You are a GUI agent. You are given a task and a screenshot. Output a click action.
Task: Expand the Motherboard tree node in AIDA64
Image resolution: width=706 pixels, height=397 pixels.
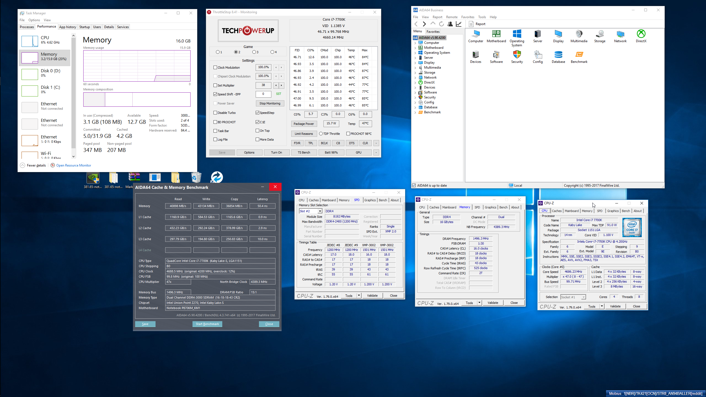pyautogui.click(x=415, y=48)
